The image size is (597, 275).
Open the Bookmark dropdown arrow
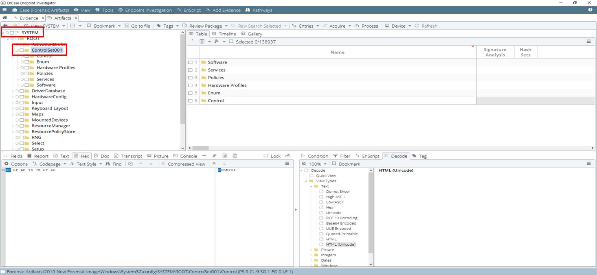click(119, 26)
